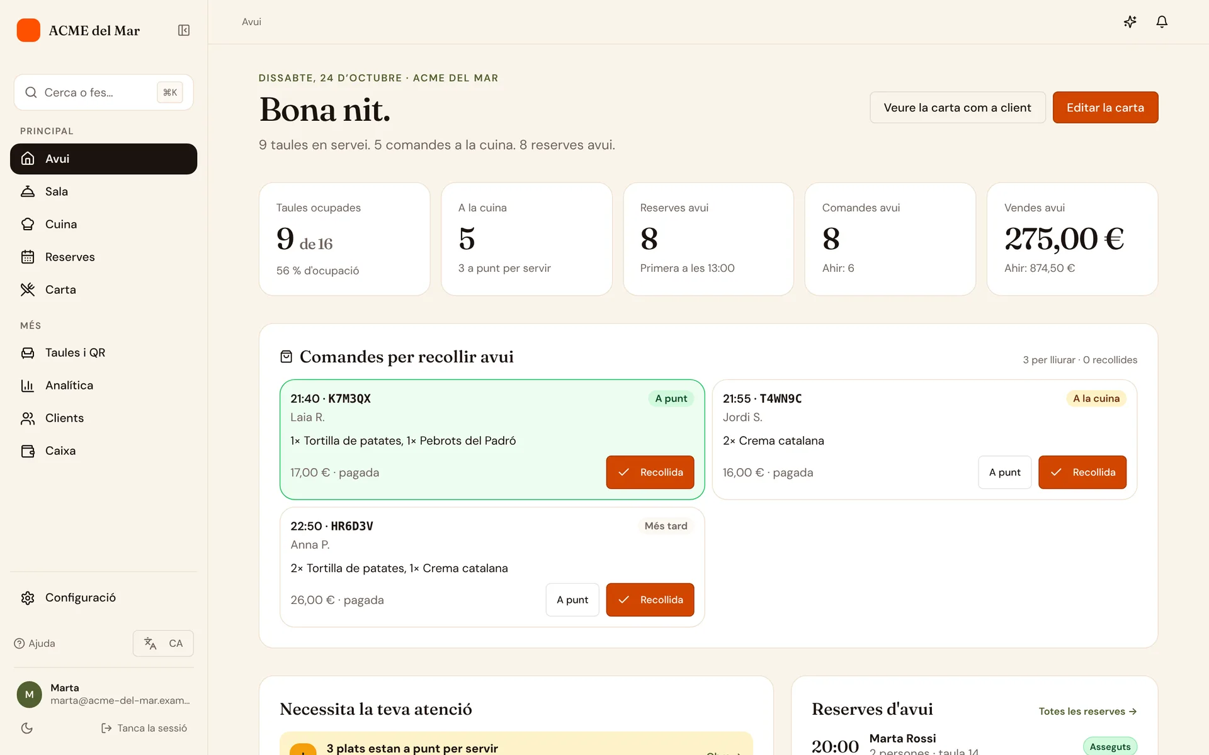Mark order T4WN9C as A punt
The image size is (1209, 755).
coord(1004,472)
